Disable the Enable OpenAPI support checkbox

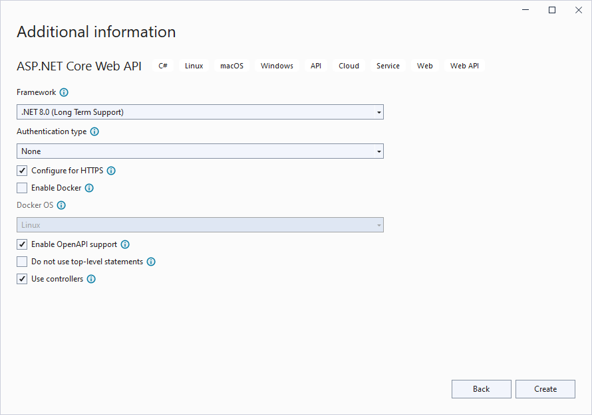[22, 244]
